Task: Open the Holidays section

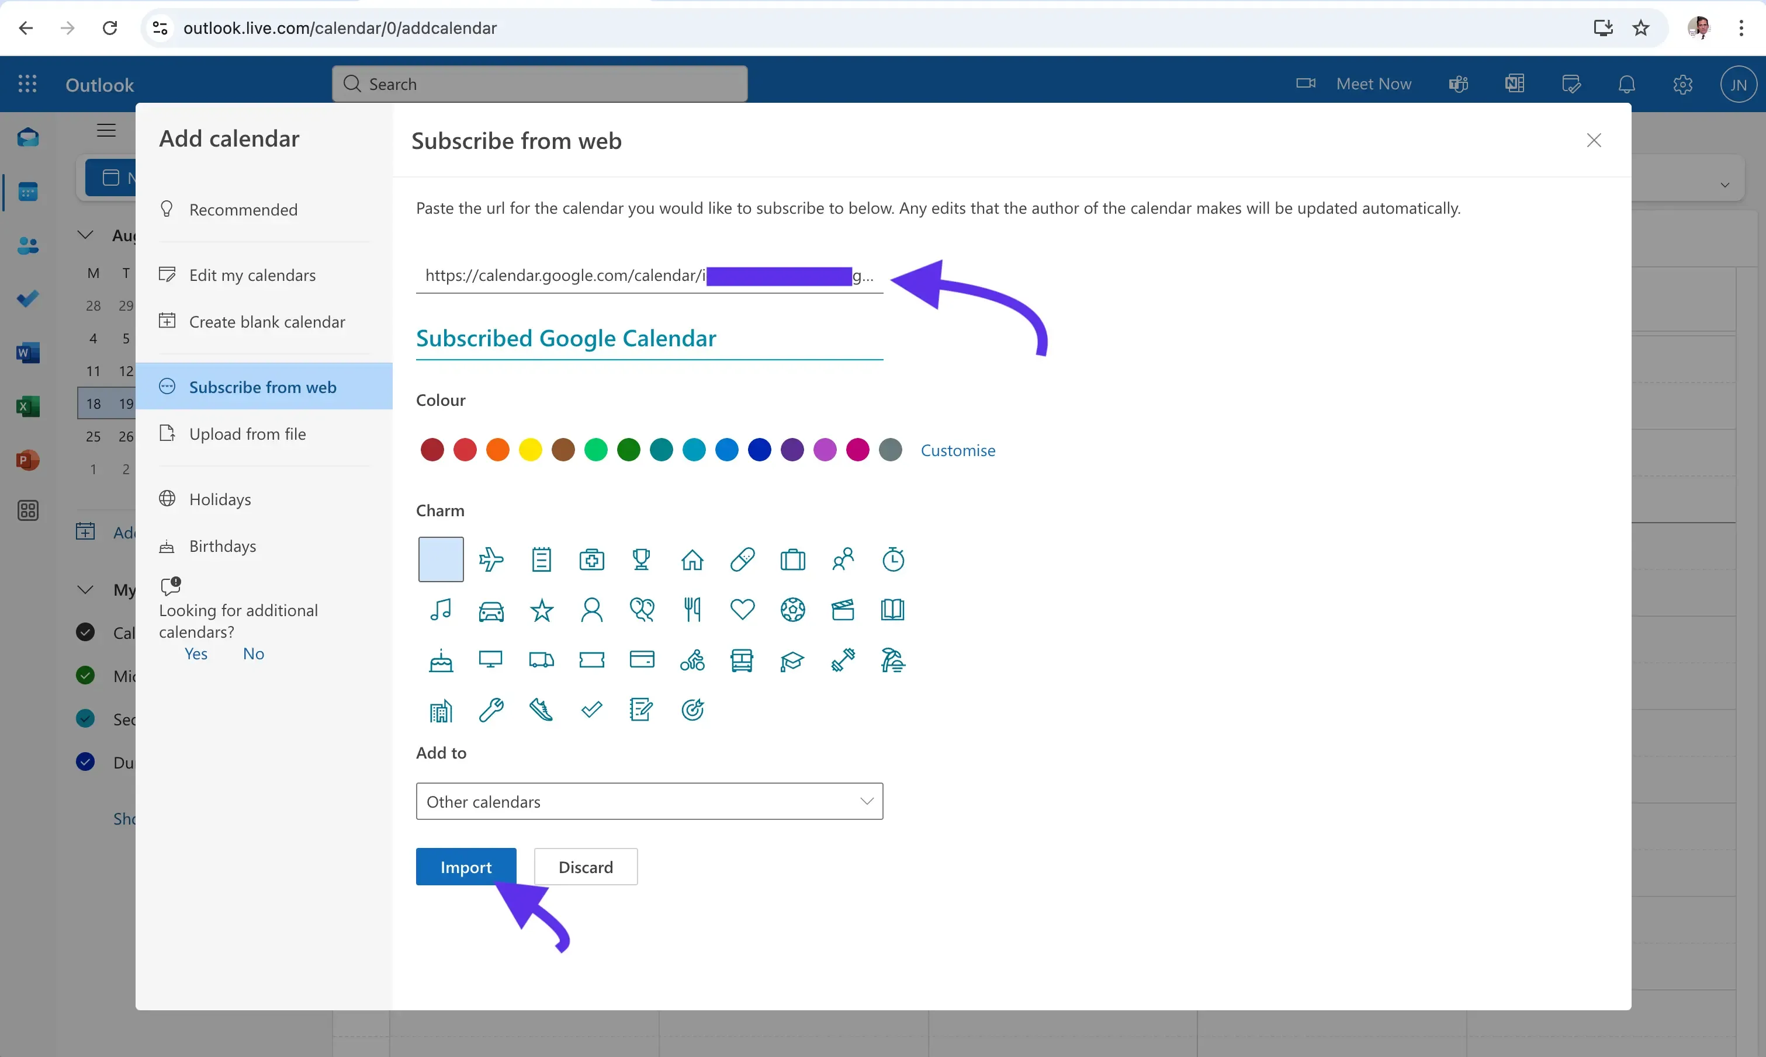Action: (x=219, y=499)
